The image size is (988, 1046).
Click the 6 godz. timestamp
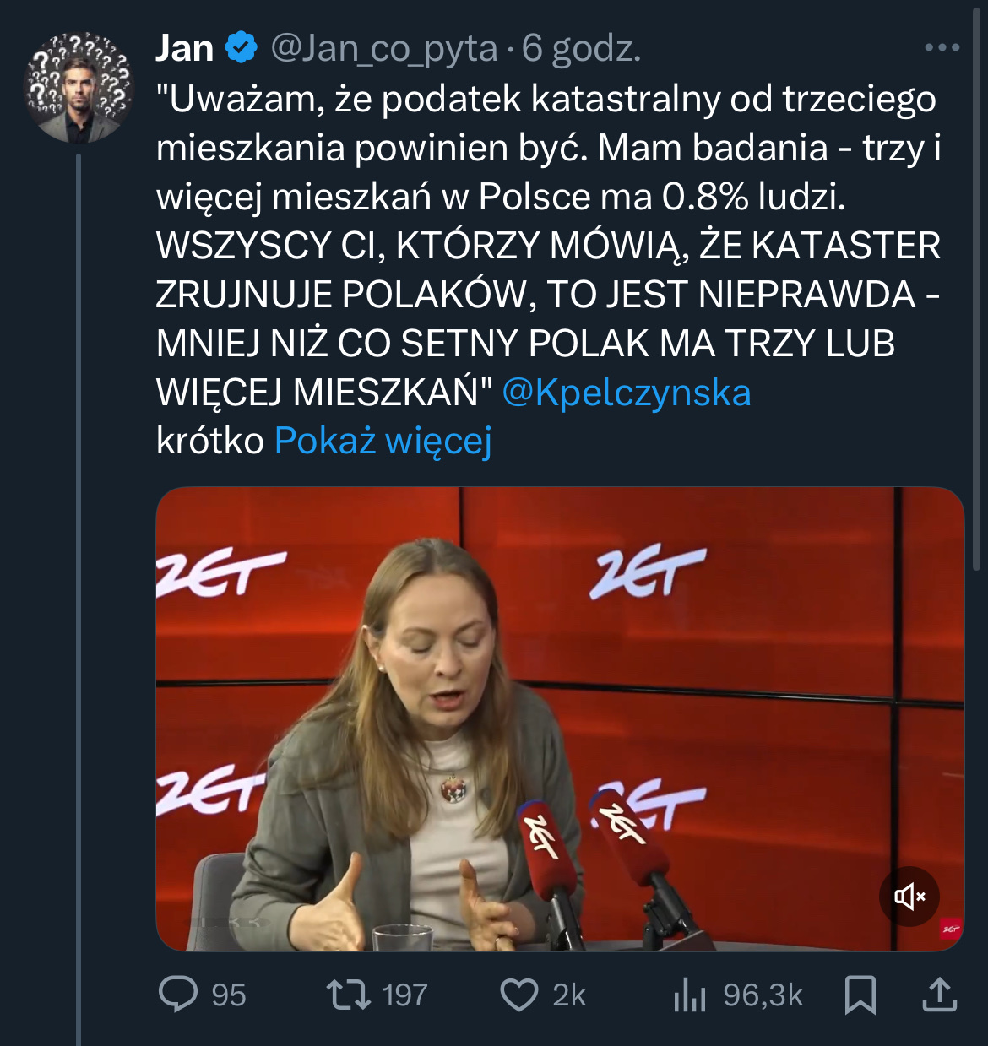581,48
